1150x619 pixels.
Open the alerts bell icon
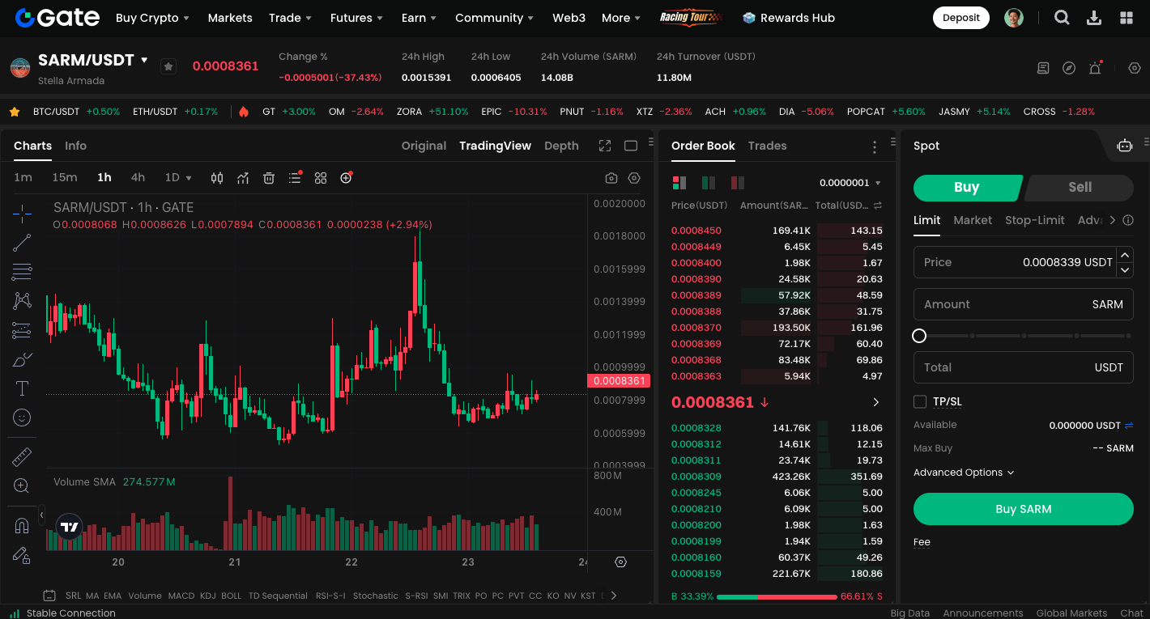point(1095,68)
